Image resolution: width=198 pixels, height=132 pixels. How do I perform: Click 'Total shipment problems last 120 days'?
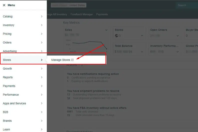click(x=95, y=98)
